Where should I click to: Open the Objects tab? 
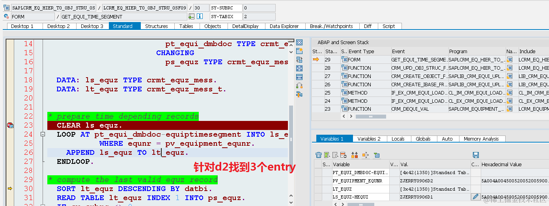click(x=213, y=26)
